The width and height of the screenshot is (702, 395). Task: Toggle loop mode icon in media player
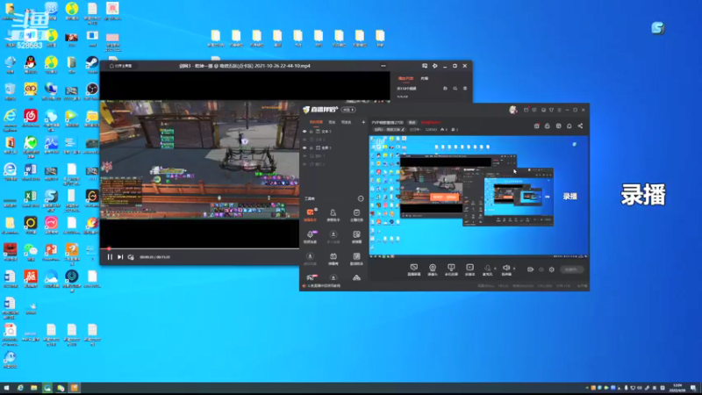[x=131, y=257]
